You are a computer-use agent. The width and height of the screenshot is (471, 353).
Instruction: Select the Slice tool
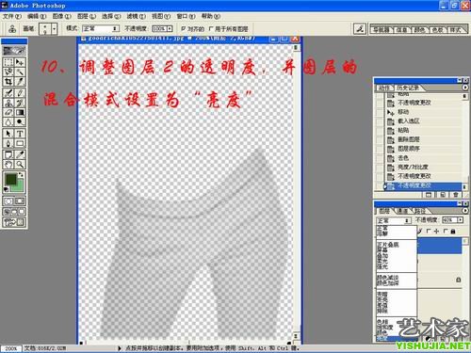(x=20, y=82)
